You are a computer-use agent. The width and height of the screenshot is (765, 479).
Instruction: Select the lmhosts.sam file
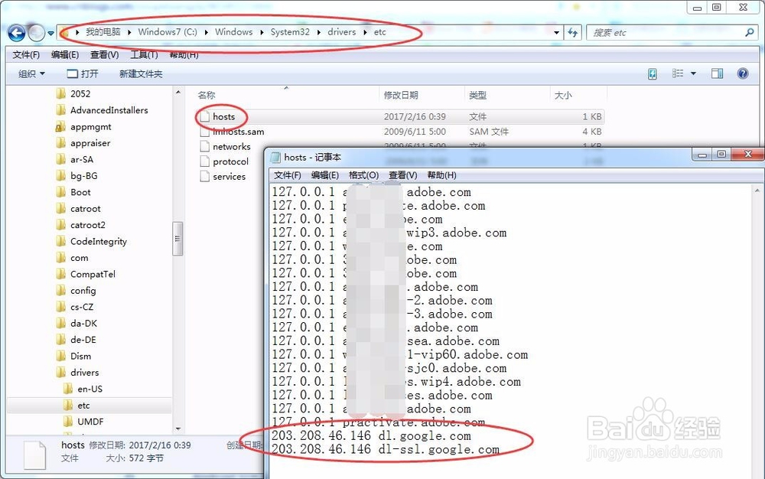tap(238, 132)
